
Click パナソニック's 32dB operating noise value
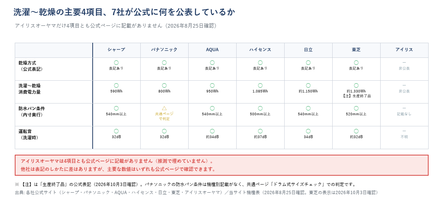pos(164,137)
